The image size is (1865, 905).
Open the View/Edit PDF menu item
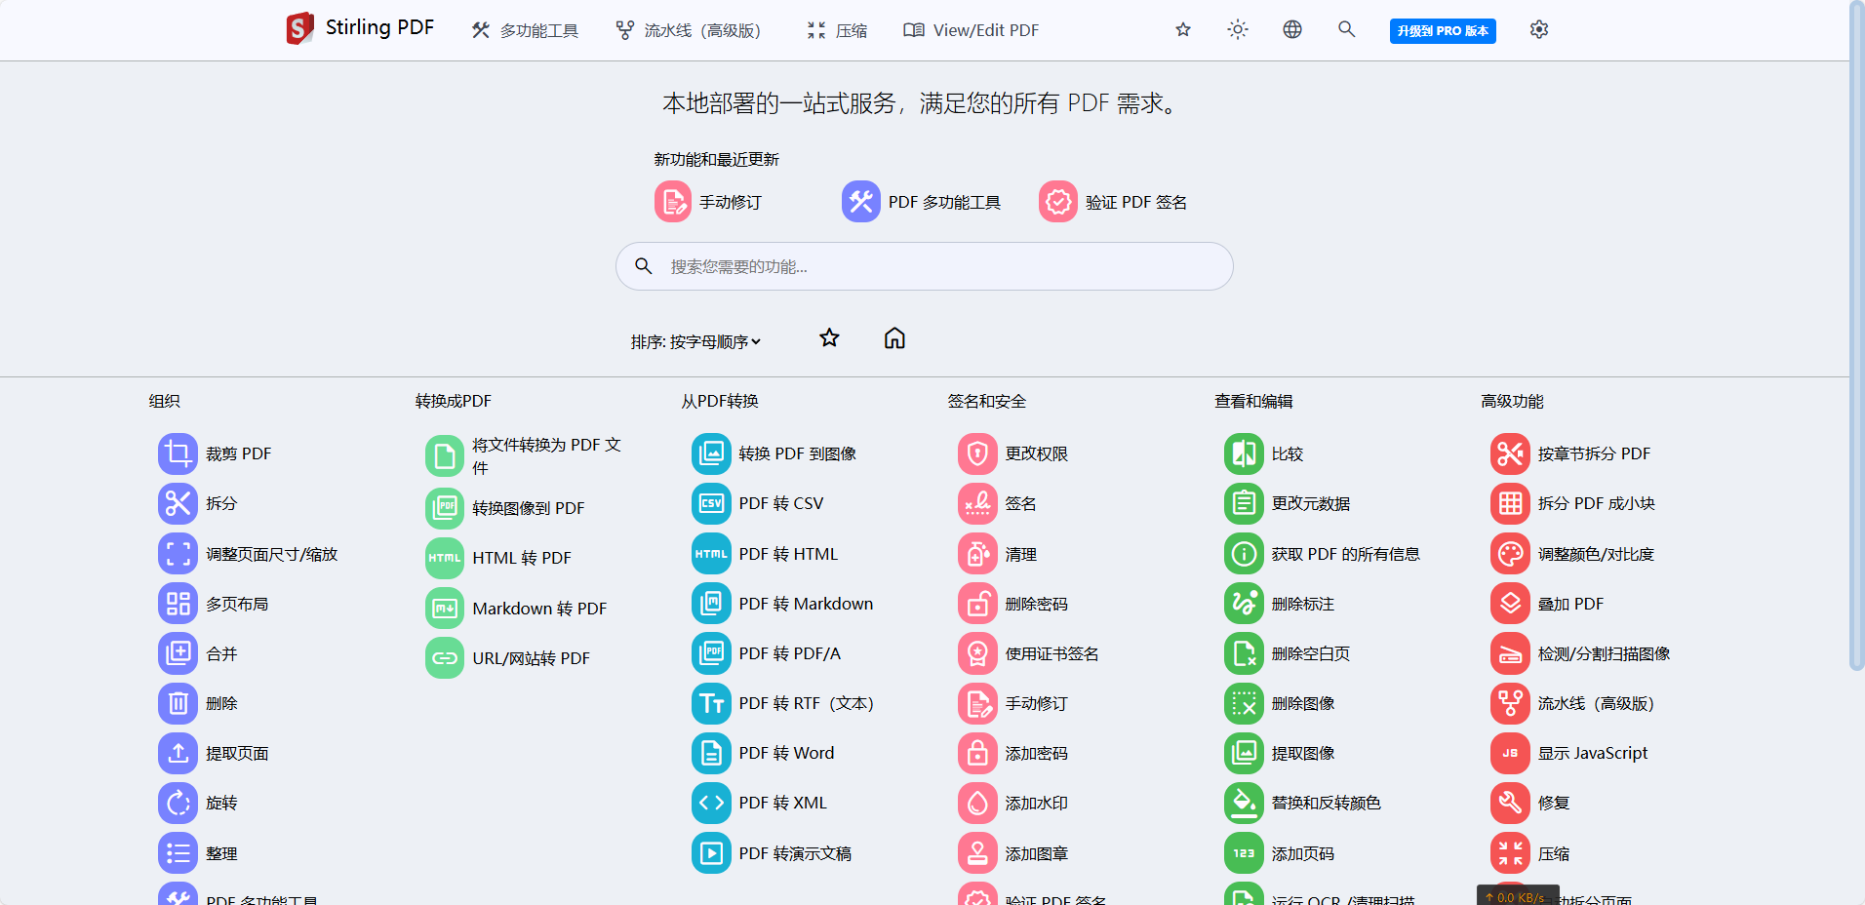point(972,31)
